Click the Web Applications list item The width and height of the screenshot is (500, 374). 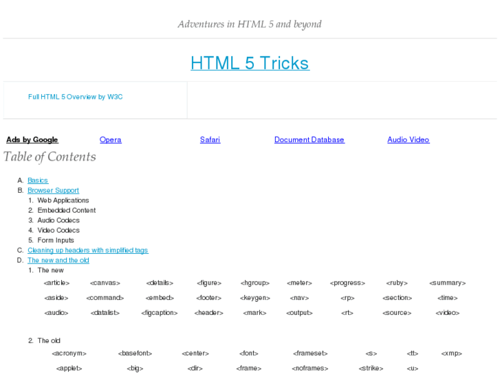tap(63, 200)
